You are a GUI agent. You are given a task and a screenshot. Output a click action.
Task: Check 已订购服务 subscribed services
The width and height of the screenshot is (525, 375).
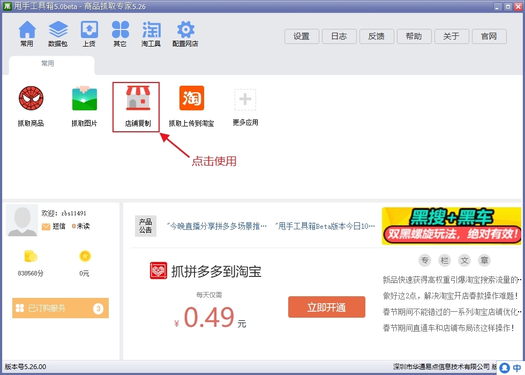coord(60,308)
